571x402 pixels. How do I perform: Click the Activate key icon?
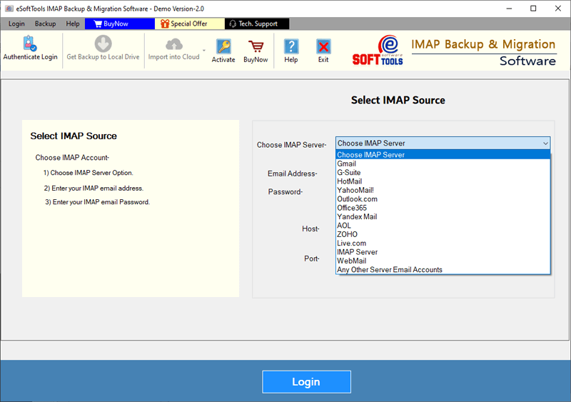pos(223,50)
